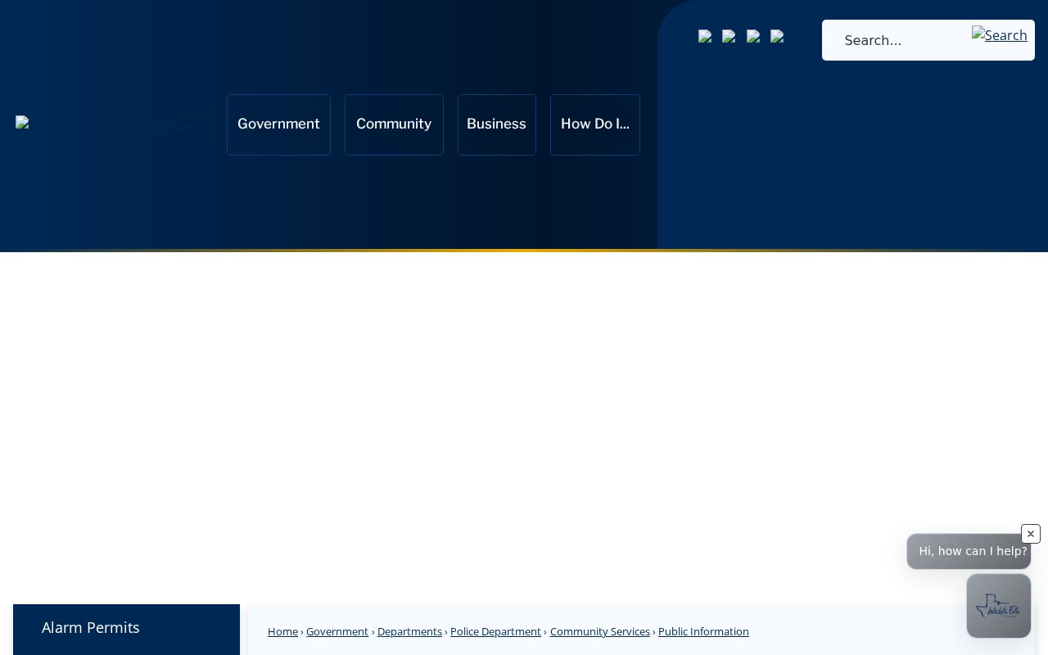This screenshot has width=1048, height=655.
Task: Click the homepage logo link
Action: pyautogui.click(x=111, y=125)
